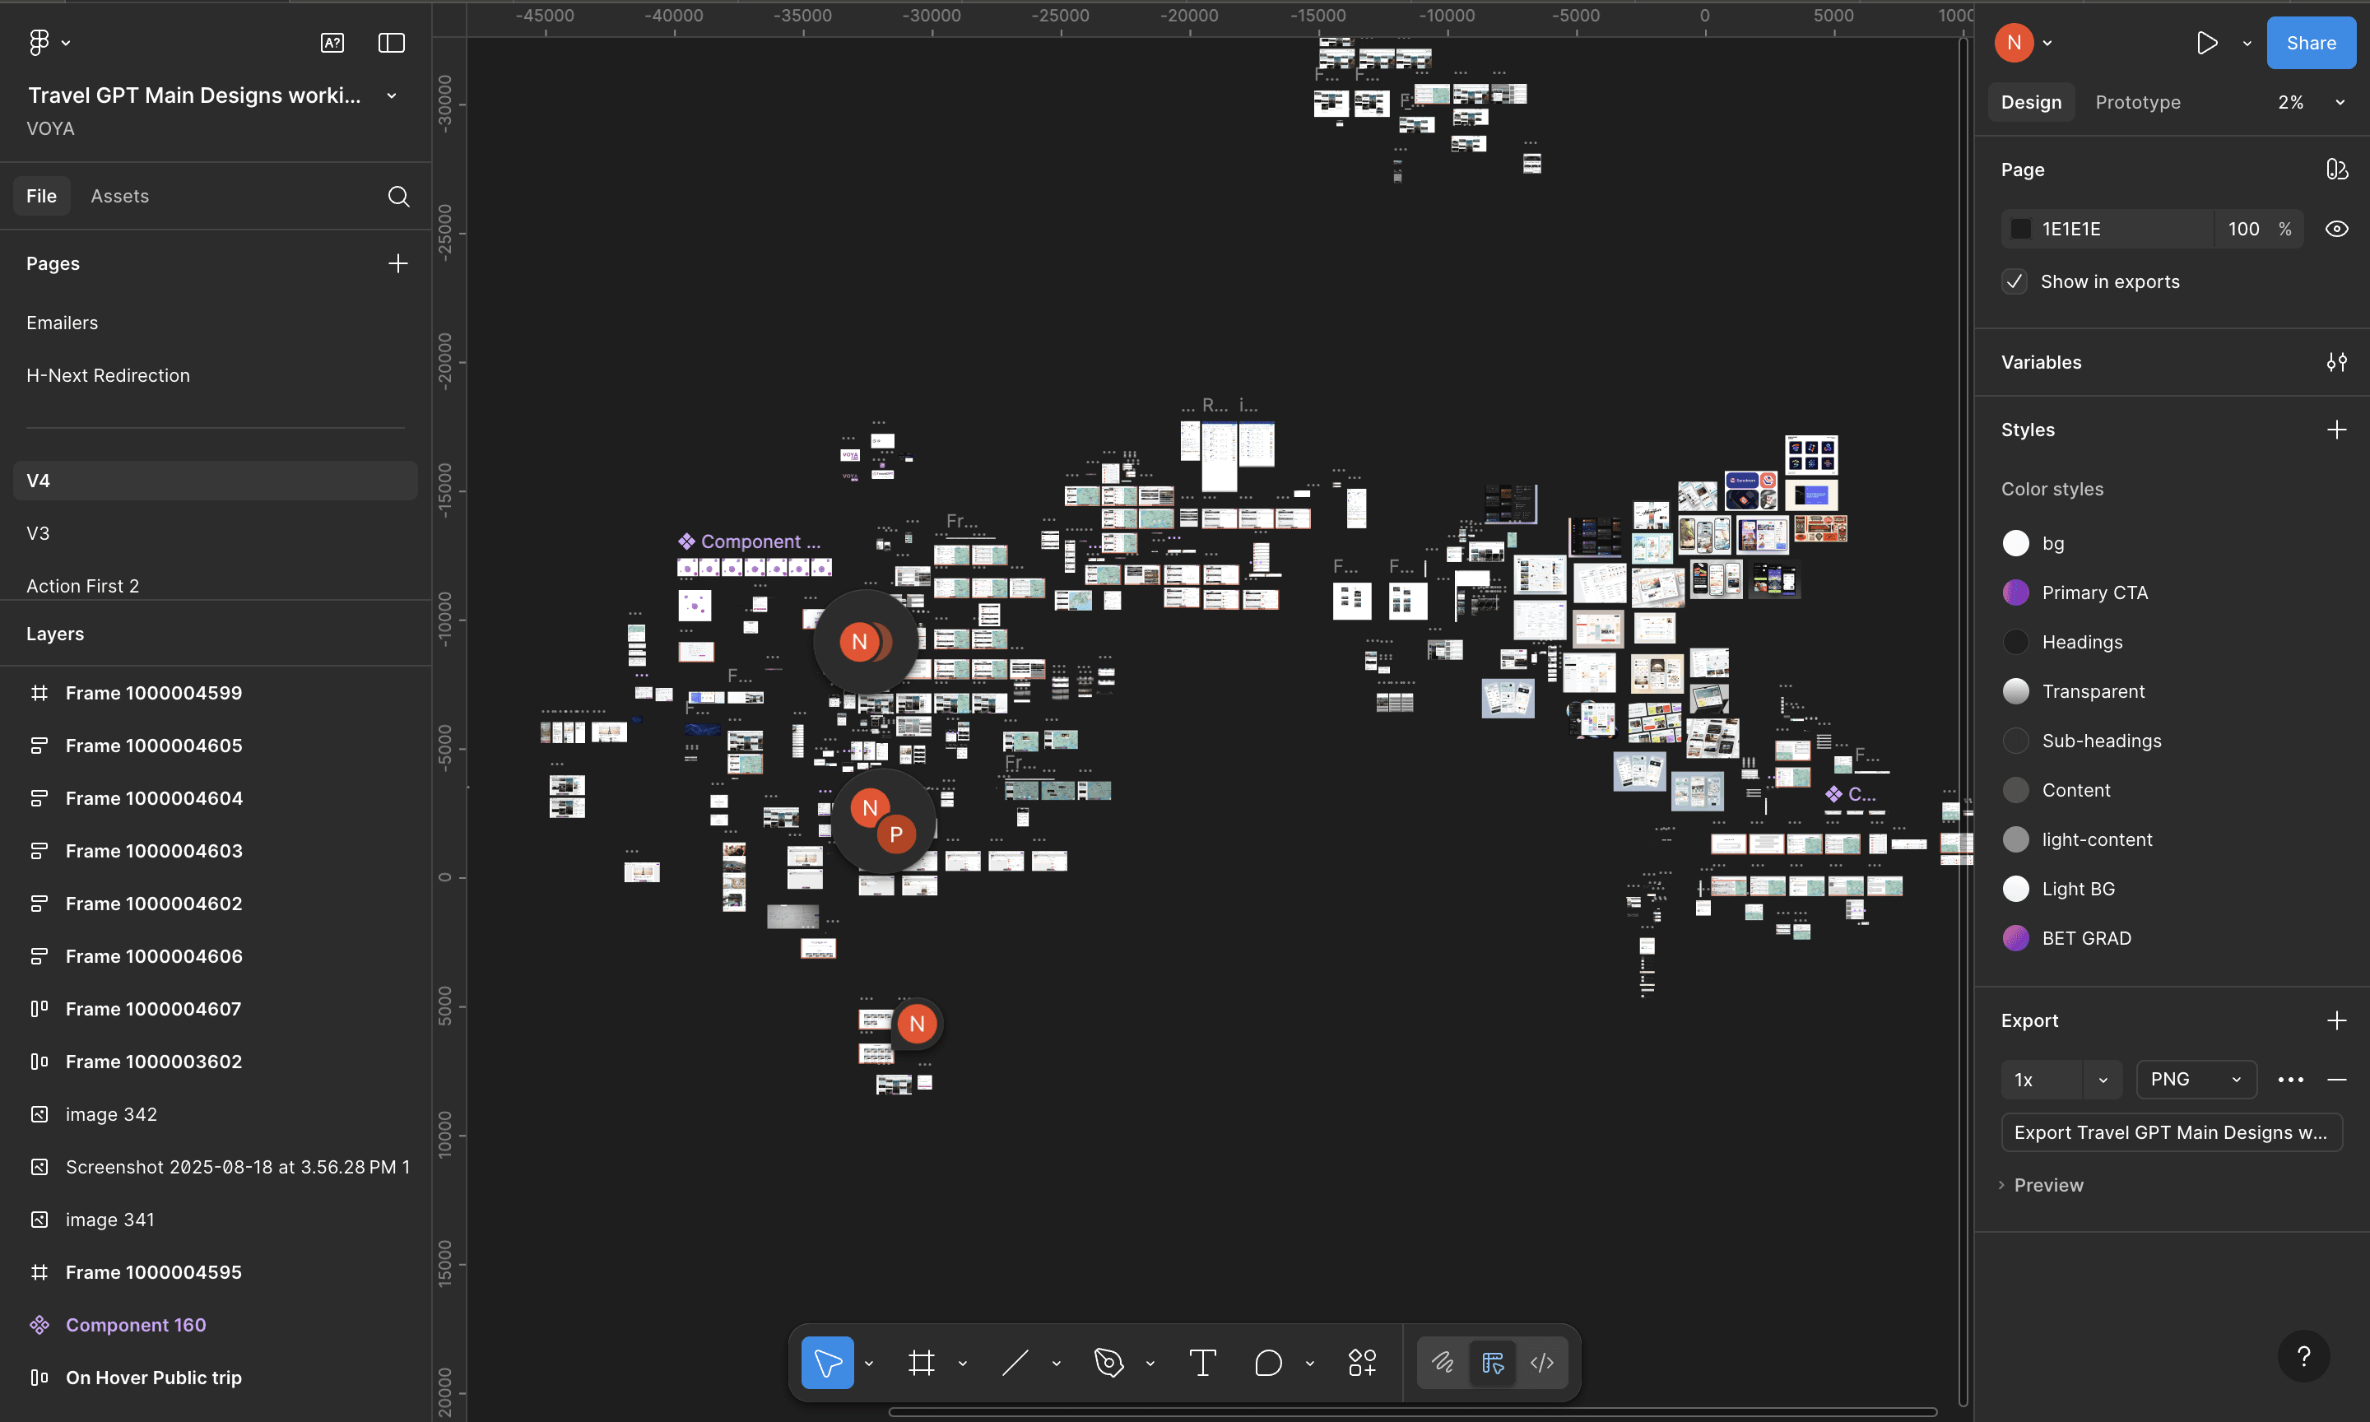Select the Text tool

(1202, 1363)
